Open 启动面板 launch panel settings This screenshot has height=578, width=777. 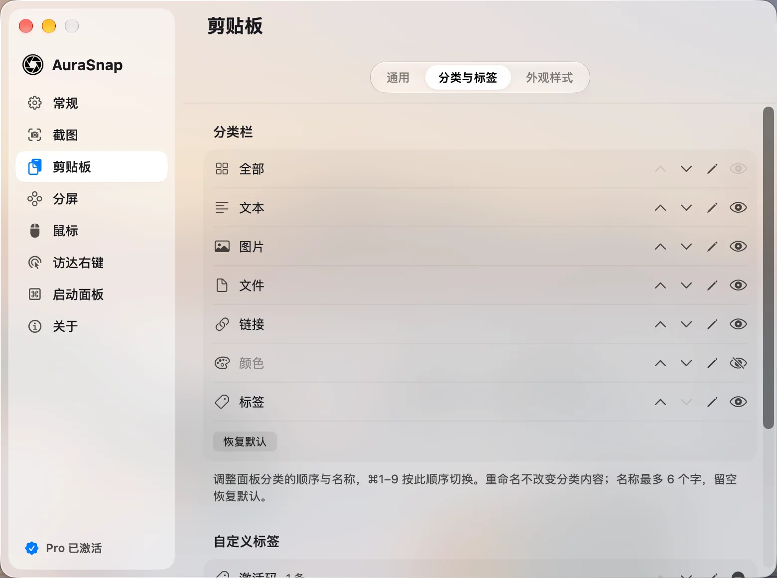[x=92, y=294]
